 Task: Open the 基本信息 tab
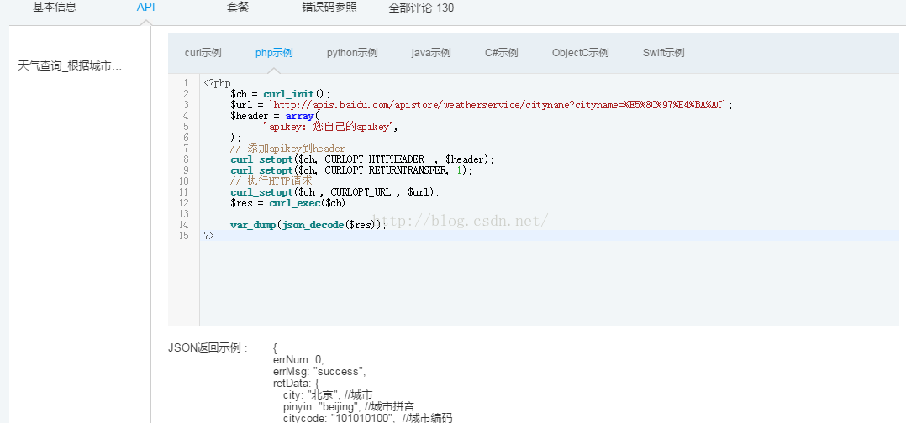[55, 8]
